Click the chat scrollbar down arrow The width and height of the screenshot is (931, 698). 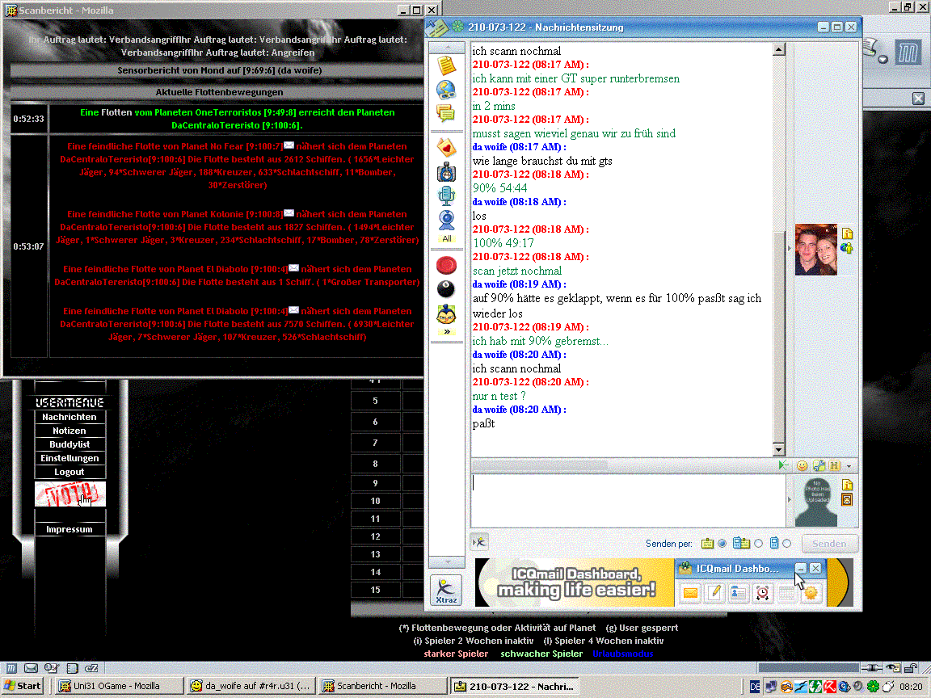tap(779, 449)
